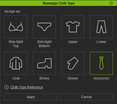Open the Cloth Type Reference link

pos(27,87)
